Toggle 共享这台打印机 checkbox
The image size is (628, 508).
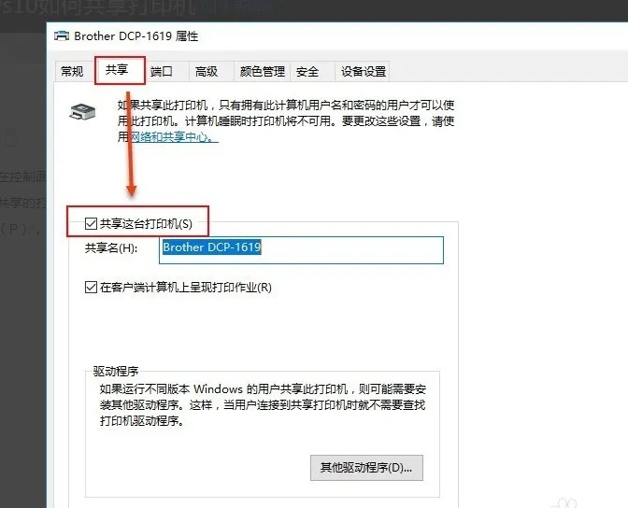point(91,223)
